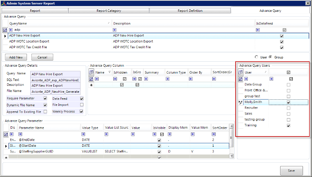312x177 pixels.
Task: Clear filters icon in Advance Query Parameter grid
Action: pyautogui.click(x=6, y=134)
